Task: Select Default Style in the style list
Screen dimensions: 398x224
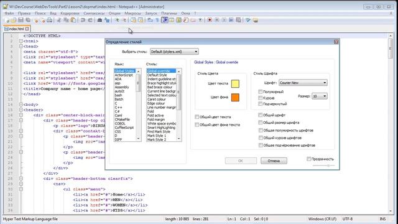Action: click(161, 75)
